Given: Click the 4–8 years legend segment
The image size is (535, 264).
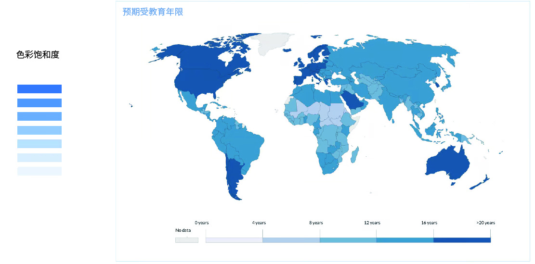Looking at the screenshot, I should [x=291, y=240].
